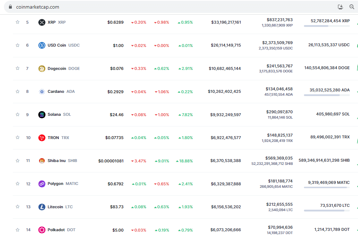Toggle TRON's watchlist star

coord(18,137)
